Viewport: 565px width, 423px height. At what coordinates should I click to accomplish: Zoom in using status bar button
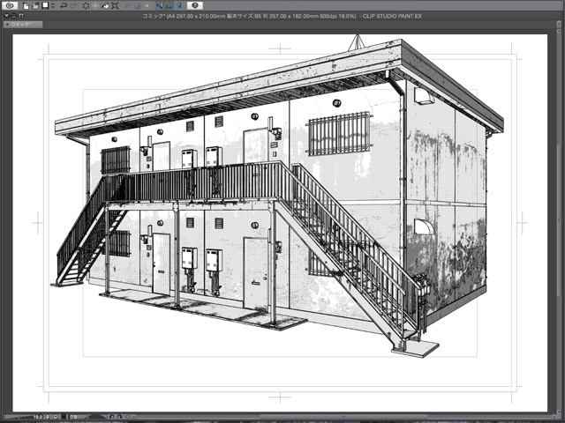[56, 417]
